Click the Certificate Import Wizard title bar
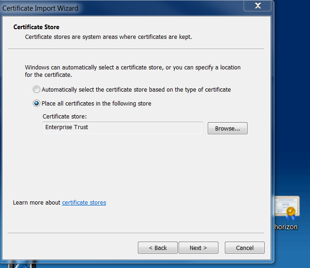Image resolution: width=310 pixels, height=268 pixels. pyautogui.click(x=116, y=8)
